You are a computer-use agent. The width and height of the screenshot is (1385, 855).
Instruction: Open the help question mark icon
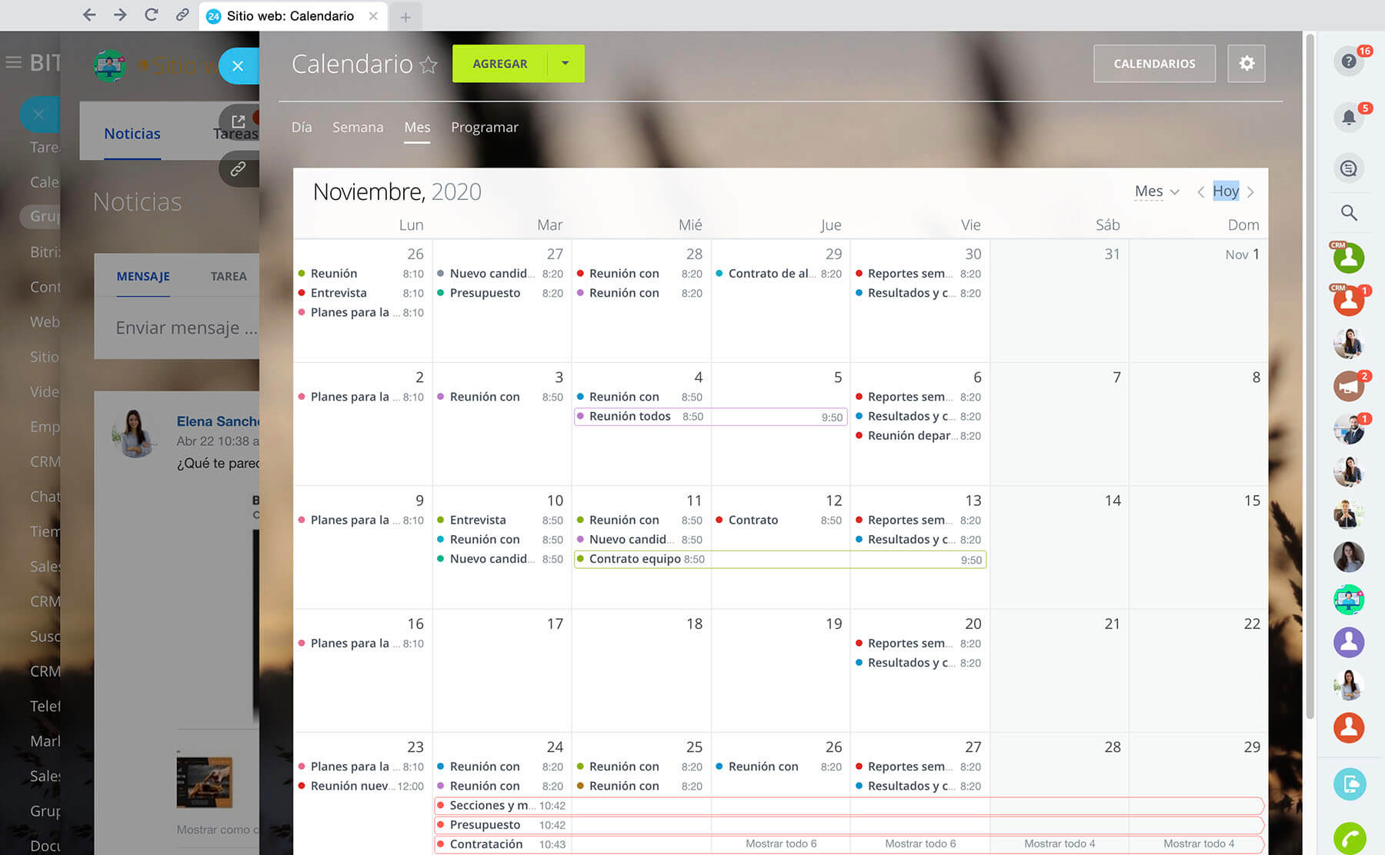[1348, 62]
